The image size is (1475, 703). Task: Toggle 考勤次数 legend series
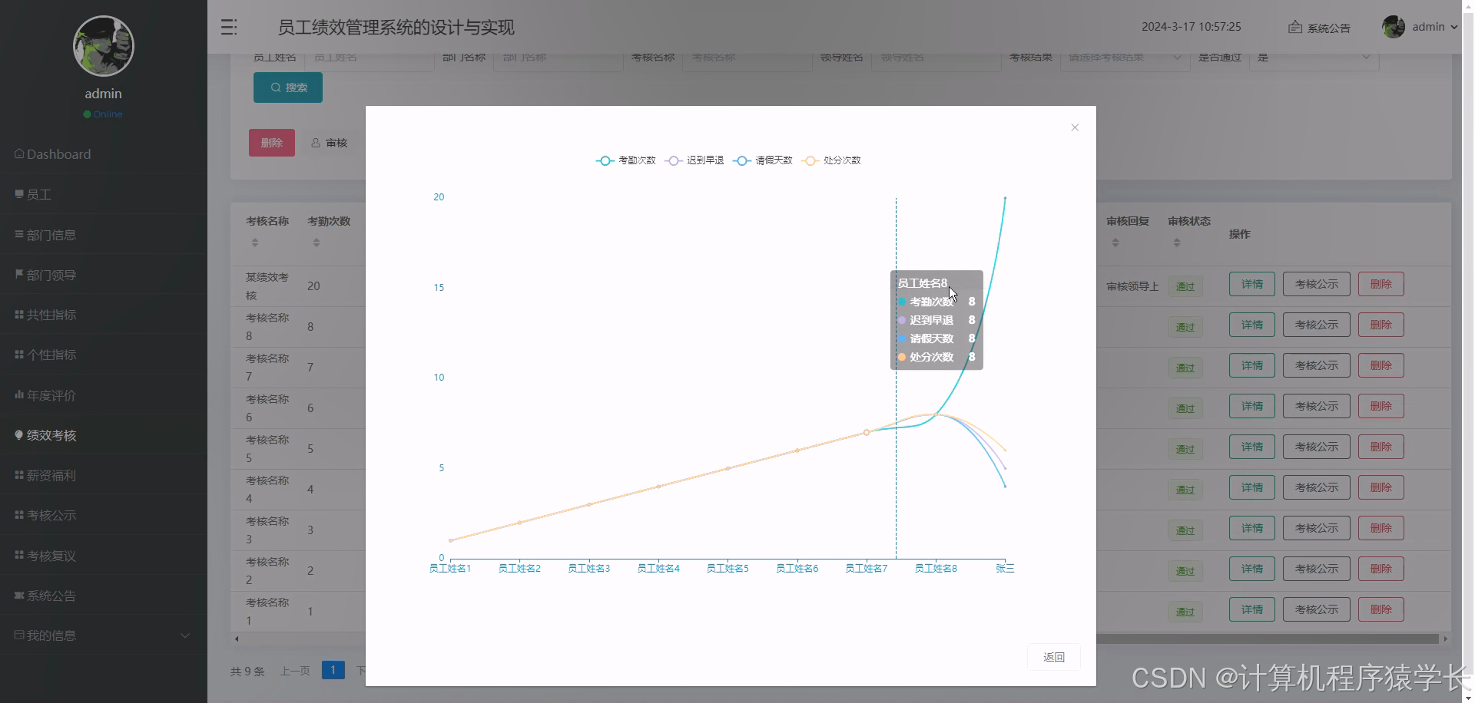click(626, 160)
